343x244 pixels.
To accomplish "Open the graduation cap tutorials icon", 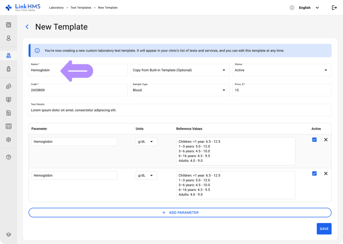I will click(8, 235).
